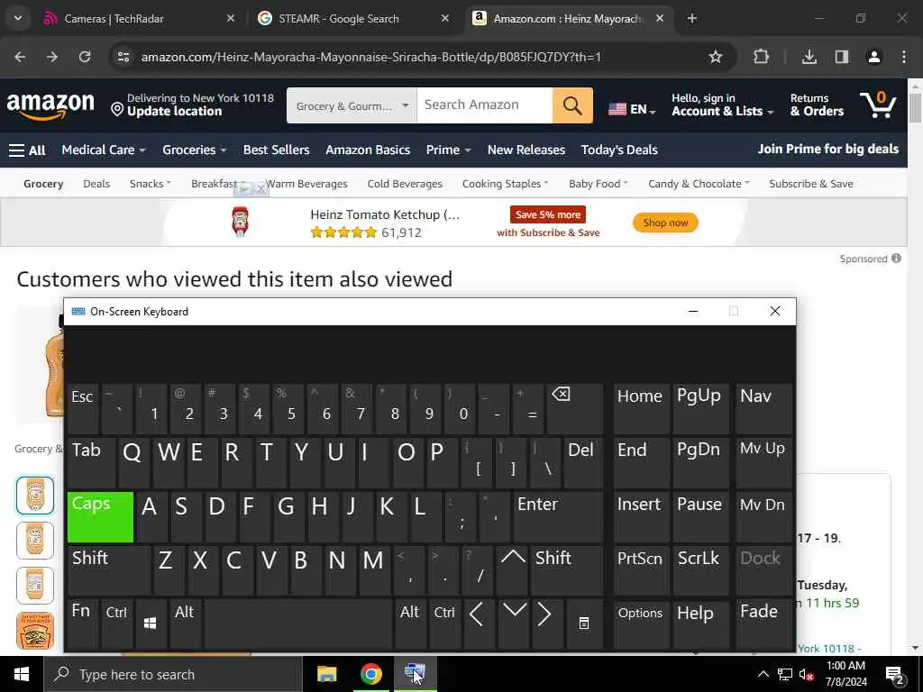Click the context menu key on On-Screen Keyboard
923x692 pixels.
[x=583, y=624]
